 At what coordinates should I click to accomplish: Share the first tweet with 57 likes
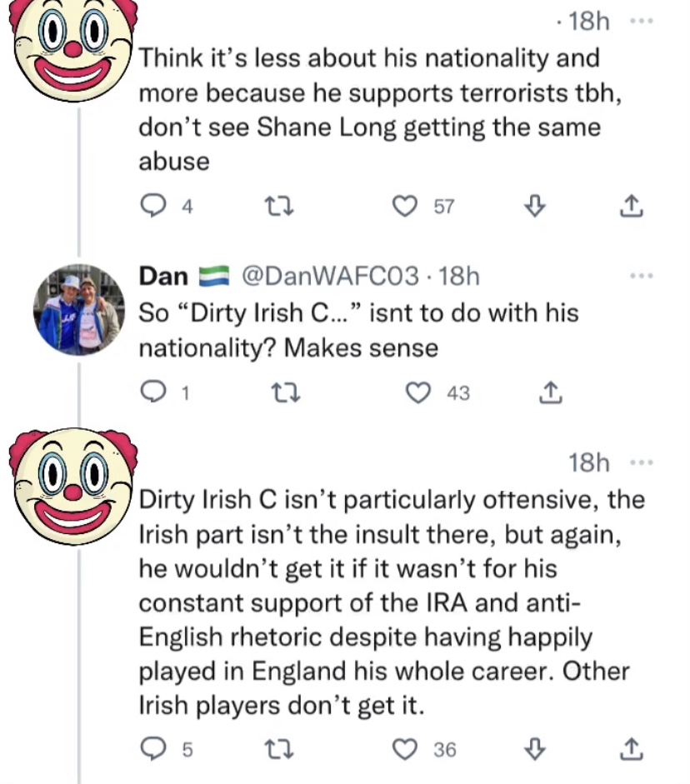click(x=632, y=207)
